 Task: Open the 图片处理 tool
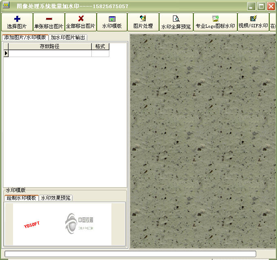point(143,22)
